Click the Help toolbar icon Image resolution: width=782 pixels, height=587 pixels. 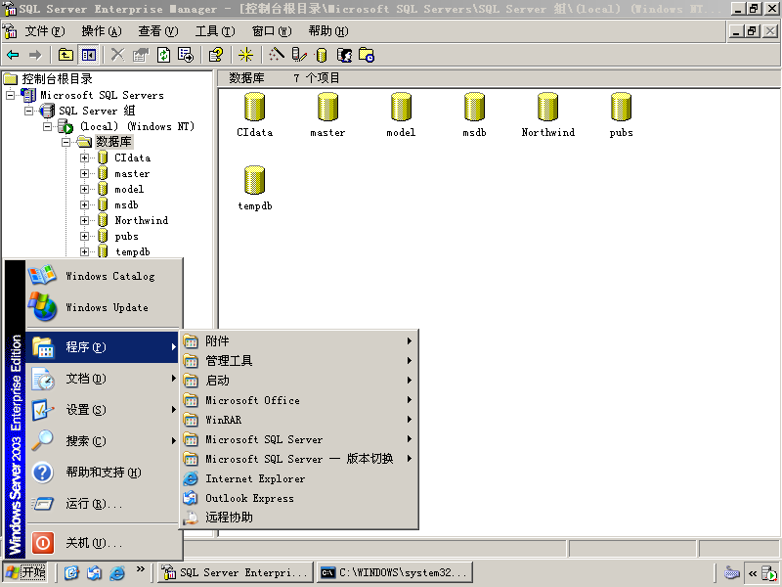[x=216, y=55]
